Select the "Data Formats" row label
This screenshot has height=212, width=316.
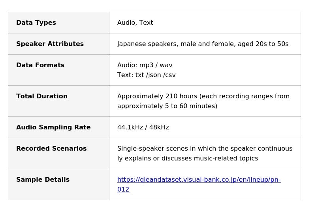[x=40, y=65]
